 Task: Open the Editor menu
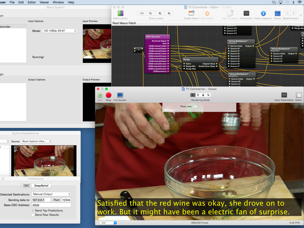pos(32,2)
